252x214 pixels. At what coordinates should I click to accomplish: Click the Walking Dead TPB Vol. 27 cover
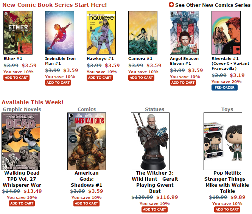pyautogui.click(x=21, y=141)
